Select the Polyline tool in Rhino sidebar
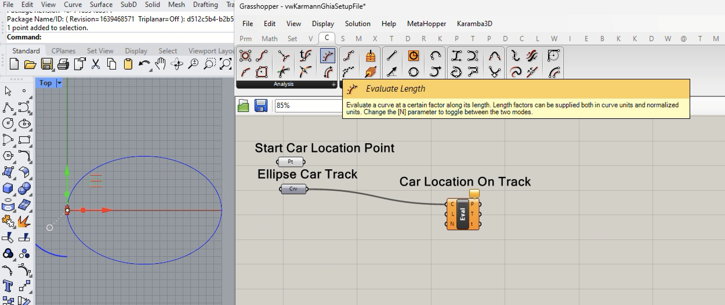The width and height of the screenshot is (725, 305). point(8,108)
